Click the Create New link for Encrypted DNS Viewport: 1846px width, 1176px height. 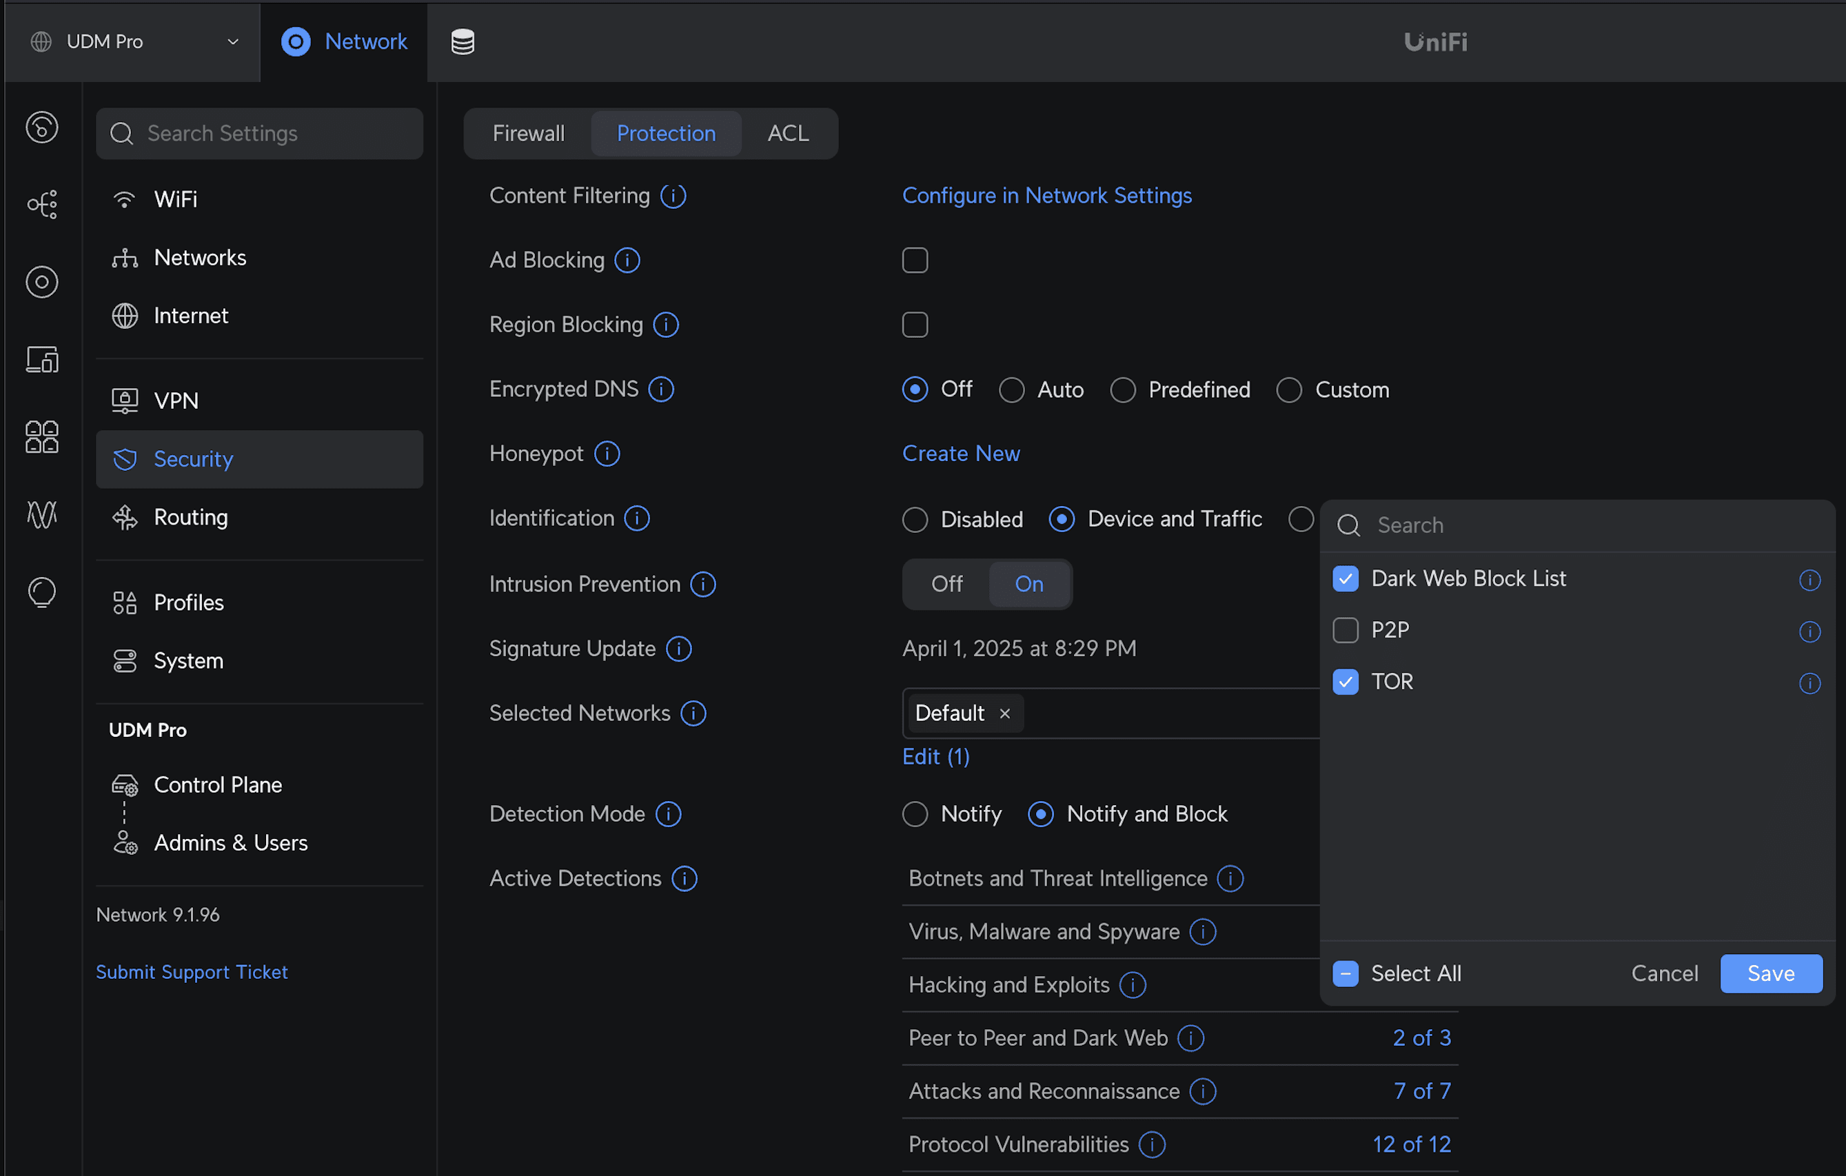point(960,453)
